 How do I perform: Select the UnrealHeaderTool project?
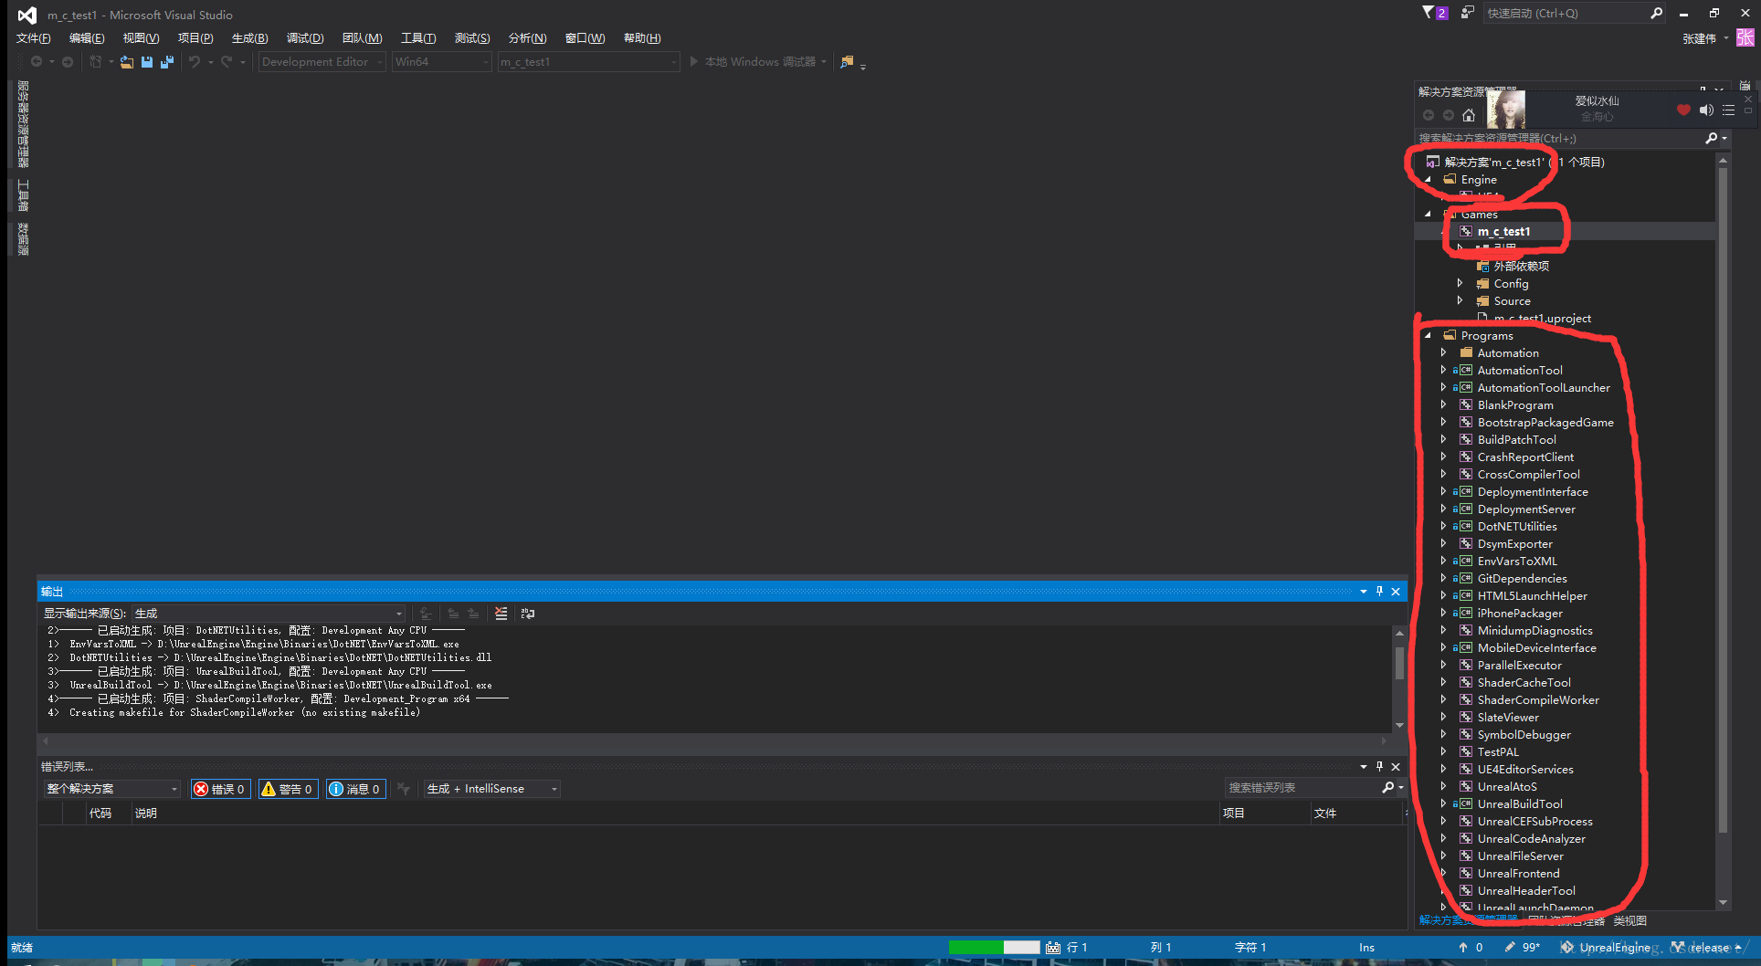click(x=1526, y=891)
